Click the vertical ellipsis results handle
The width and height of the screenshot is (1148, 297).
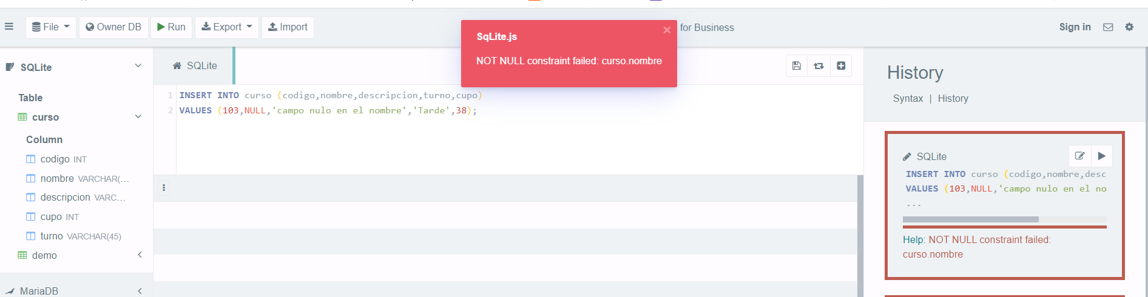point(164,188)
